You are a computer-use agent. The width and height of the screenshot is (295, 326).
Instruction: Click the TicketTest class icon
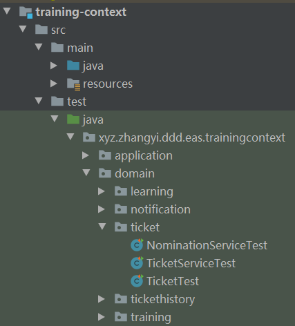point(137,281)
